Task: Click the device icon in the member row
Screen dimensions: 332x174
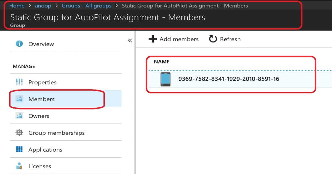Action: click(165, 79)
